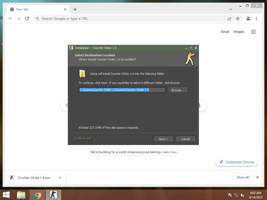Minimize the Counter-Strike installer window
The width and height of the screenshot is (267, 200).
pyautogui.click(x=186, y=48)
